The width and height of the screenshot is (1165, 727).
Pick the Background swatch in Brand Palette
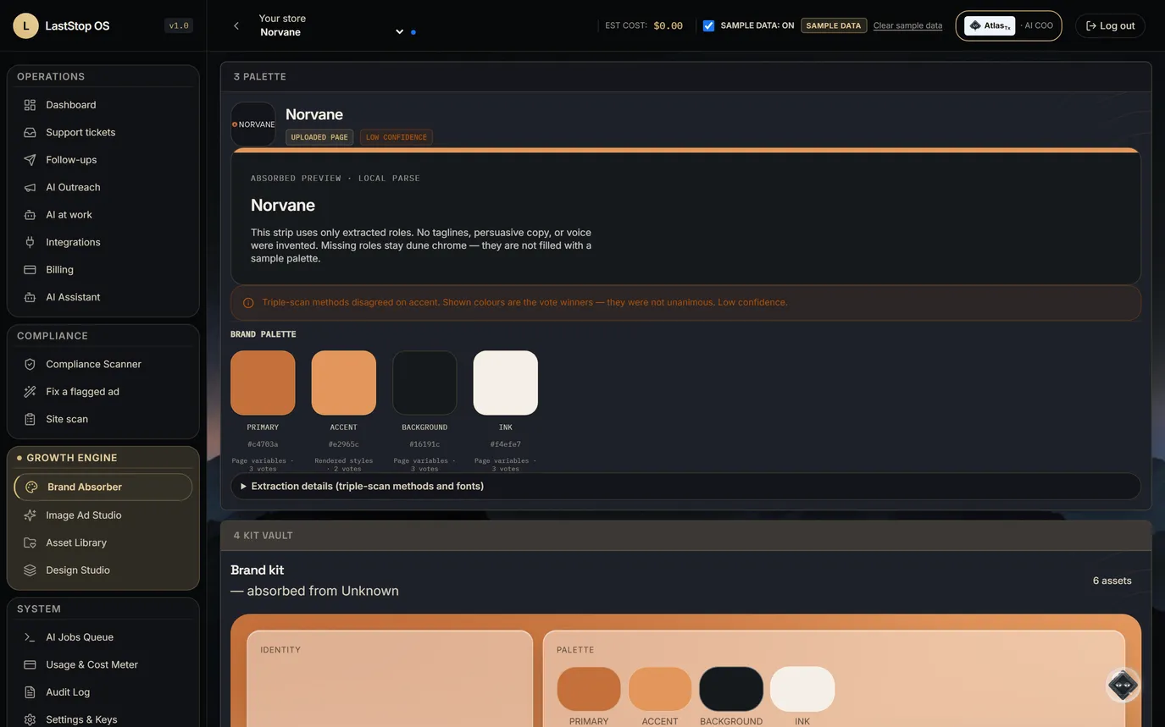coord(424,383)
